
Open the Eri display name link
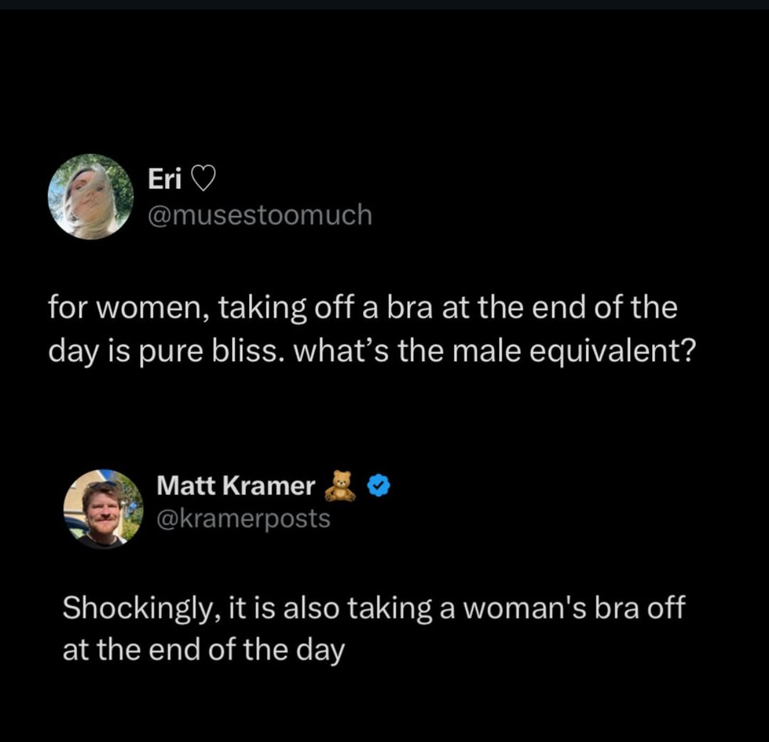click(x=165, y=178)
